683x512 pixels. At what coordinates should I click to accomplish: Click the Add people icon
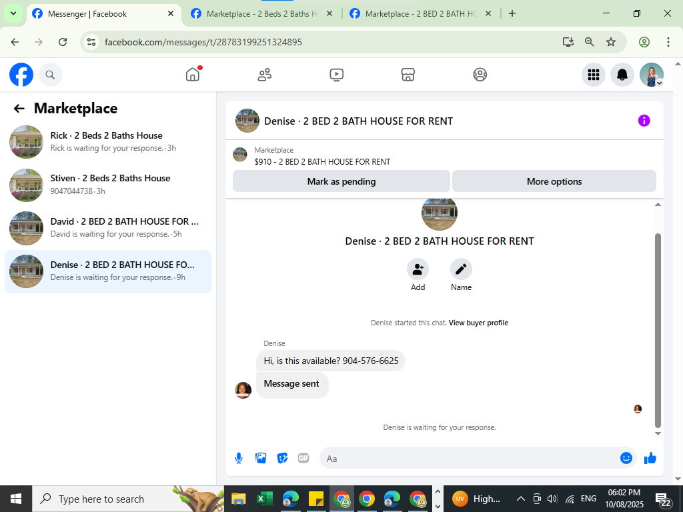418,269
